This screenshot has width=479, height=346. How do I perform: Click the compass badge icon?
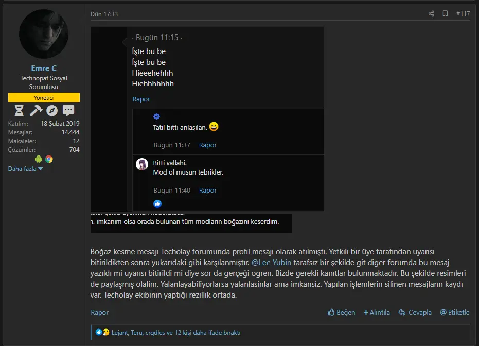pyautogui.click(x=52, y=111)
